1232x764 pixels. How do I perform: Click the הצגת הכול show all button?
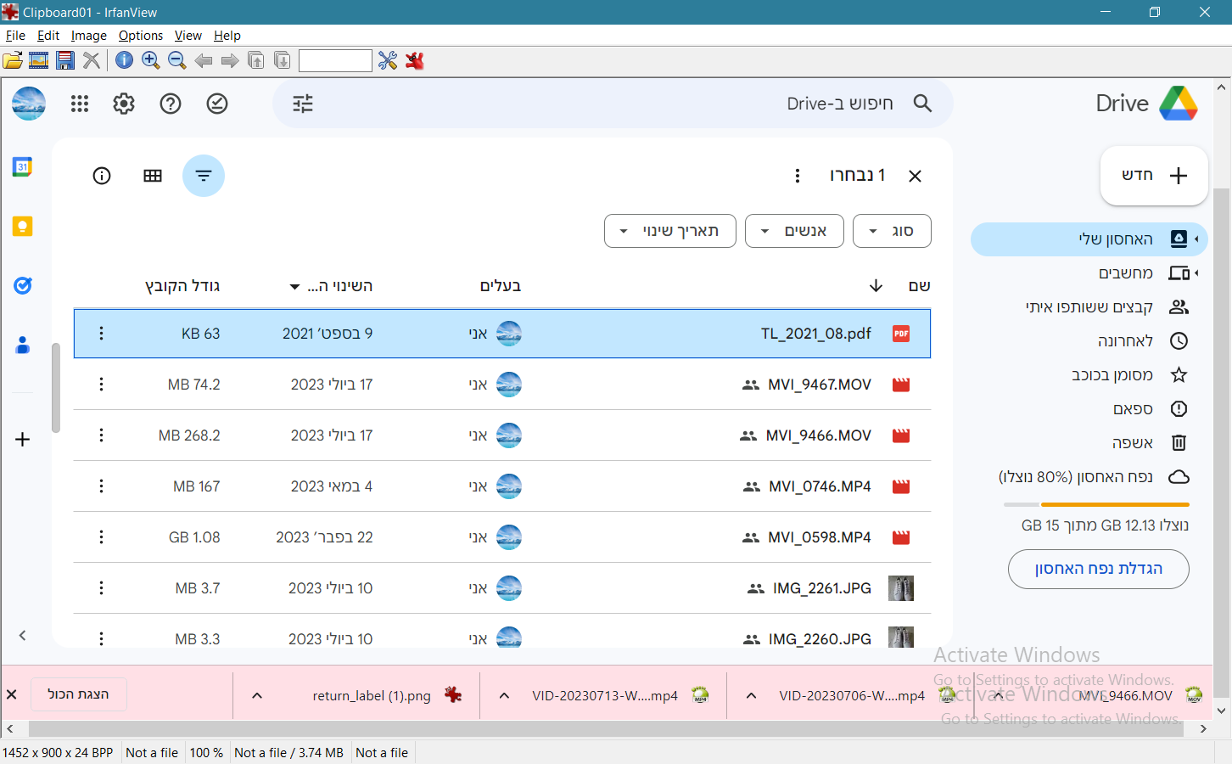point(79,694)
